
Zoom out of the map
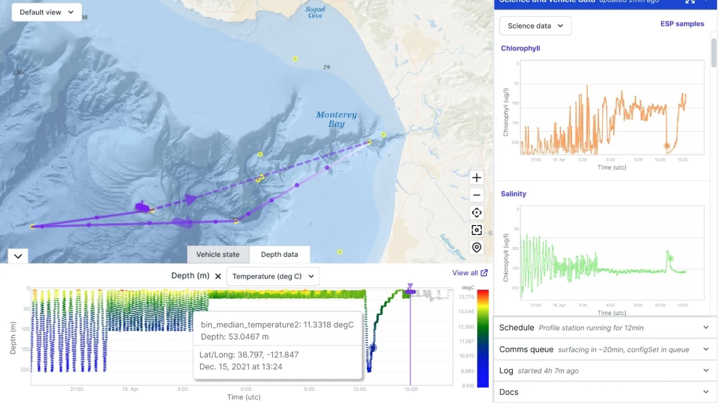pyautogui.click(x=477, y=195)
